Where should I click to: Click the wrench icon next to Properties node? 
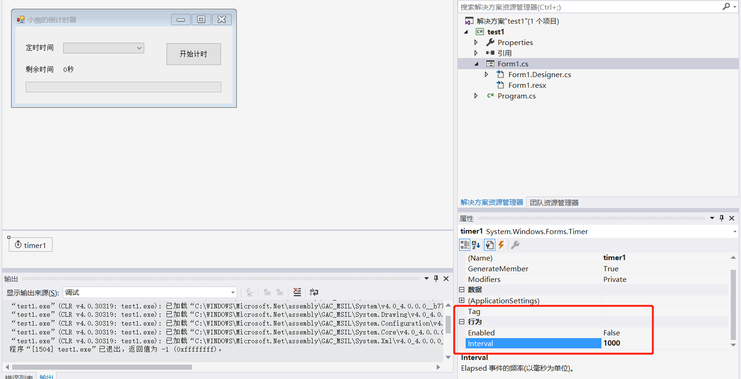pyautogui.click(x=490, y=42)
